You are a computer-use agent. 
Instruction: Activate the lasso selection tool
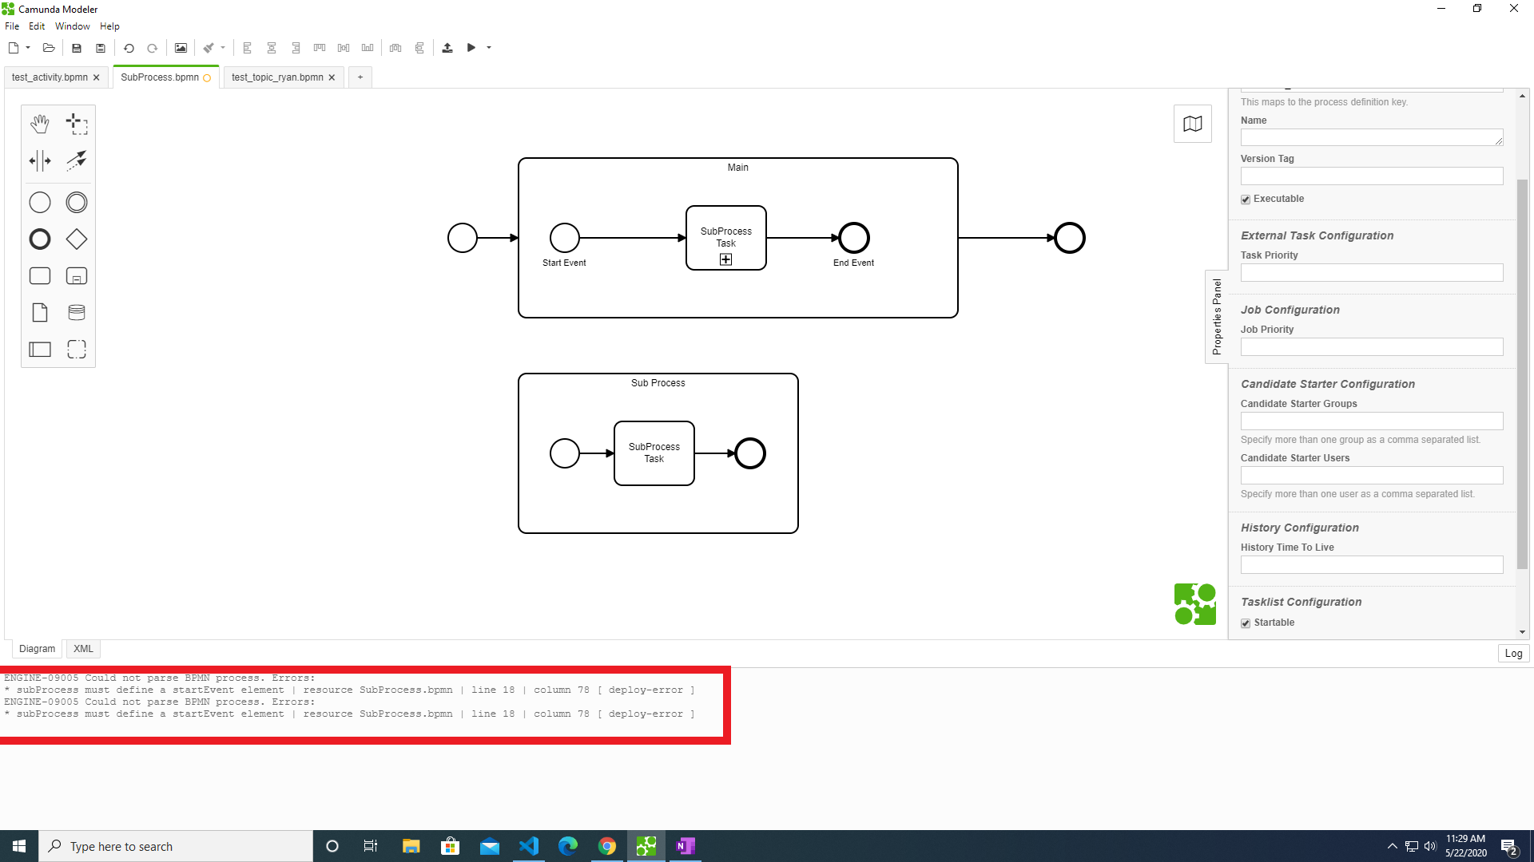tap(77, 124)
